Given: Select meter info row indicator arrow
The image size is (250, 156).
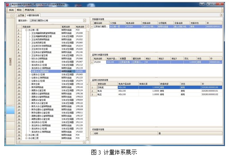Looking at the screenshot, I should (x=92, y=62).
